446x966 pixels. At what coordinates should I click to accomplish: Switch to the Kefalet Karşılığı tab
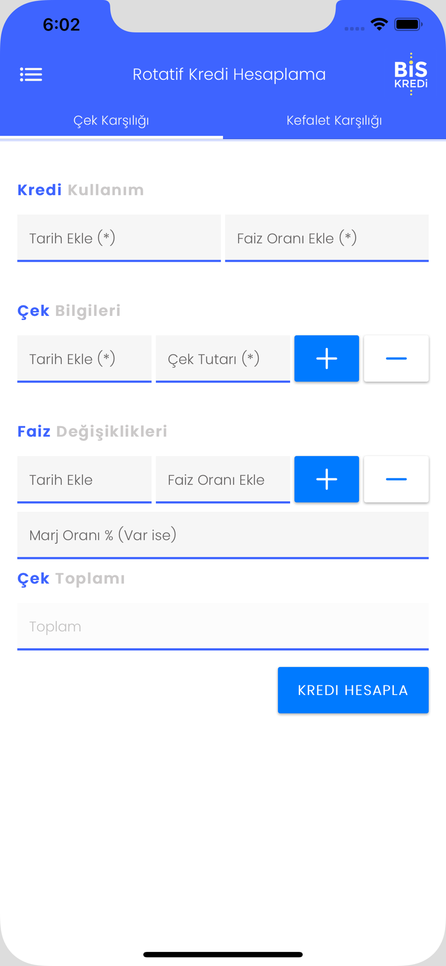pos(334,120)
